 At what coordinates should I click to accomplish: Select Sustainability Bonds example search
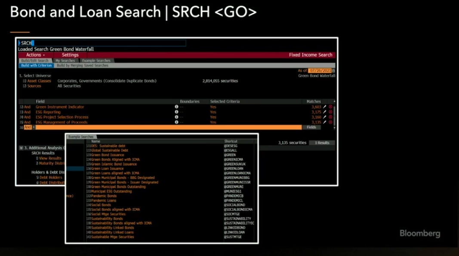point(107,219)
